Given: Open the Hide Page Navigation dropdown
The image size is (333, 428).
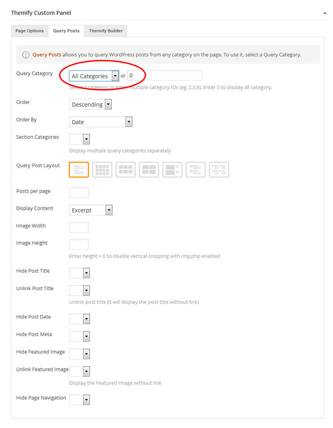Looking at the screenshot, I should tap(79, 400).
